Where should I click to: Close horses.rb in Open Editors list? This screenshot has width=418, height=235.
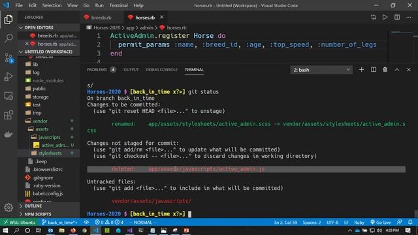click(27, 44)
